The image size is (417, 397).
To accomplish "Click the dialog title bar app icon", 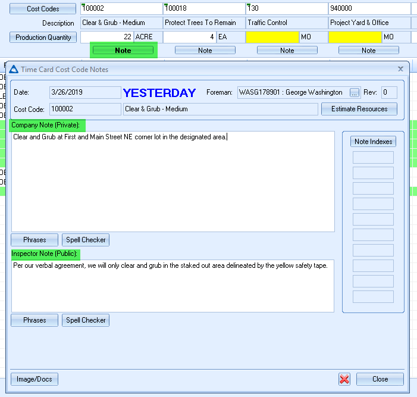I will coord(14,70).
